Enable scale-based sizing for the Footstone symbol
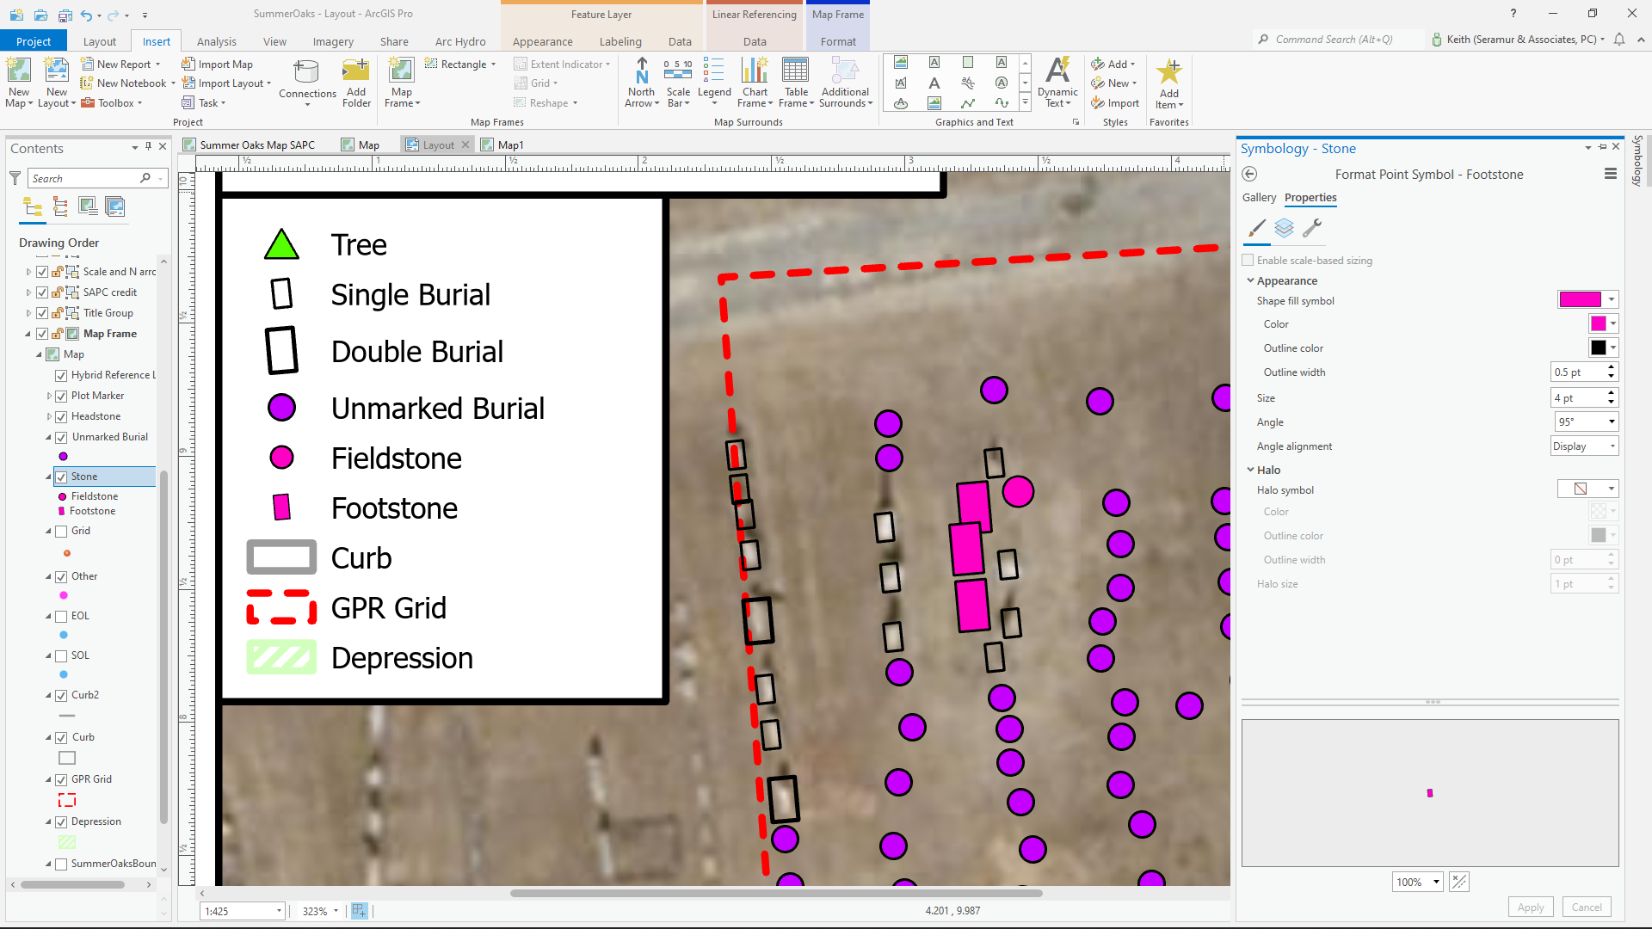The image size is (1652, 929). point(1247,260)
